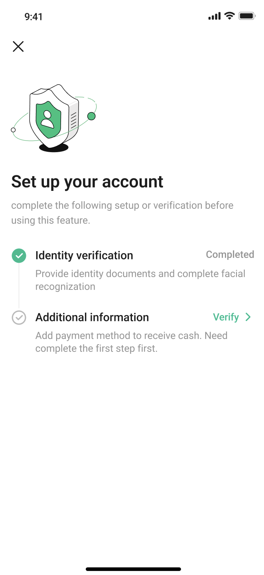Tap the battery status icon
Screen dimensions: 264x575
click(x=247, y=16)
